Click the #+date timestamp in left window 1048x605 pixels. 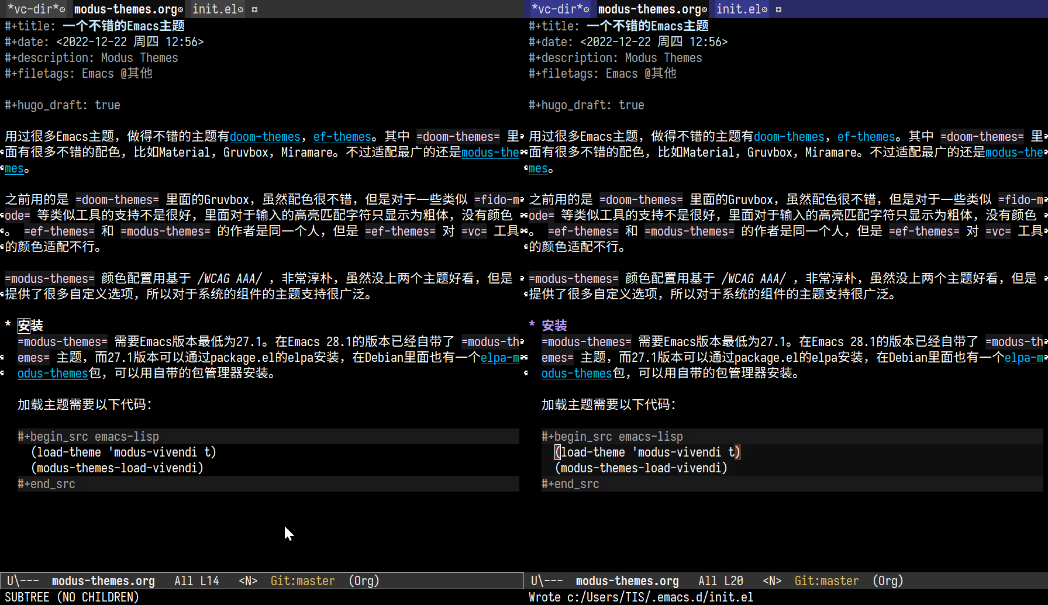coord(130,42)
